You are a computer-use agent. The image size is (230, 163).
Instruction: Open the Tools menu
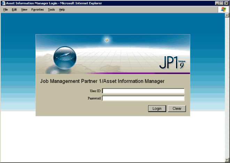[x=51, y=9]
